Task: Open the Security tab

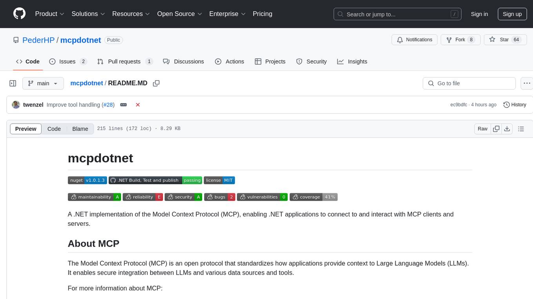Action: [x=312, y=61]
